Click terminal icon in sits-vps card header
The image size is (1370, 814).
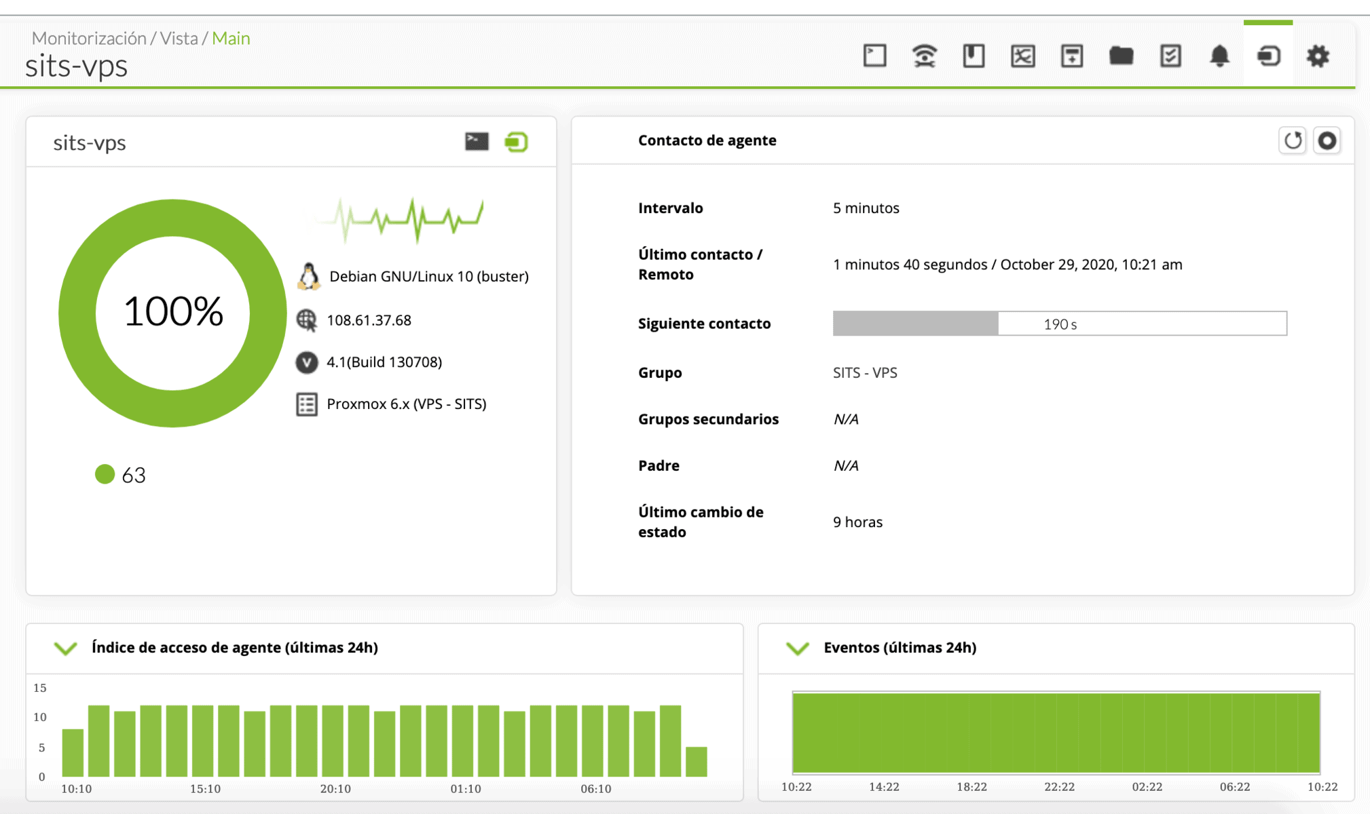point(477,141)
